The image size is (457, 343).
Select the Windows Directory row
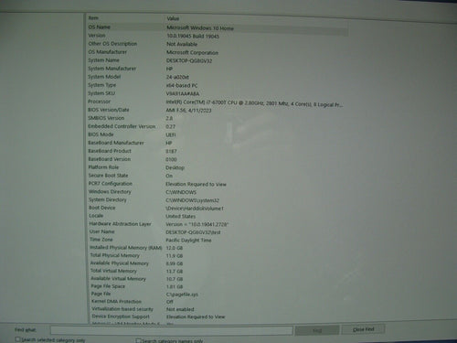[217, 192]
